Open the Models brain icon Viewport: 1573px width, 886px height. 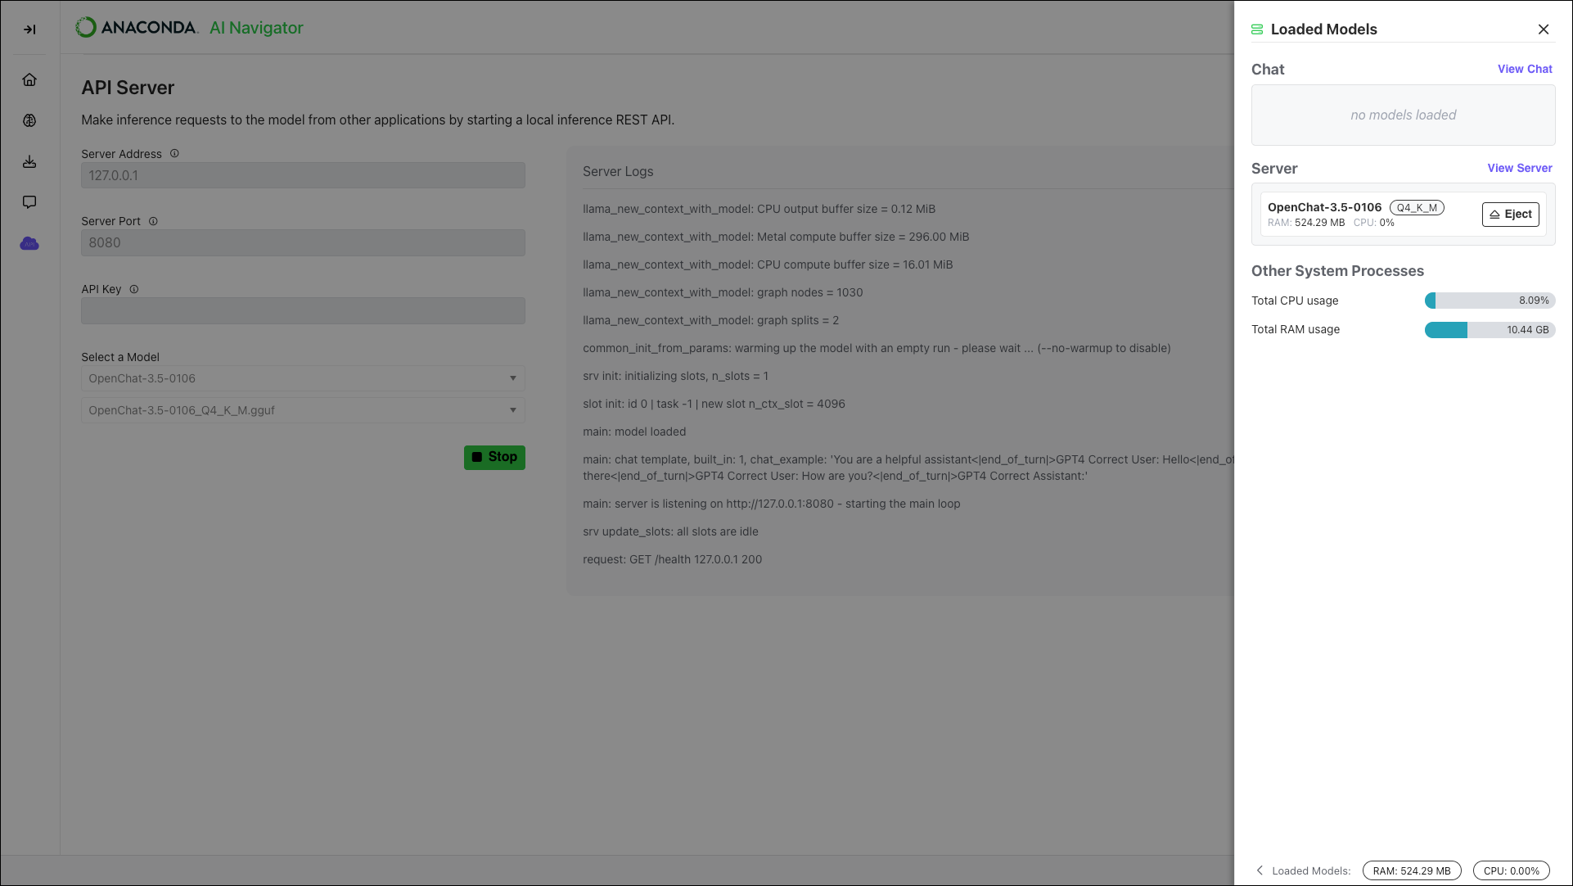29,120
